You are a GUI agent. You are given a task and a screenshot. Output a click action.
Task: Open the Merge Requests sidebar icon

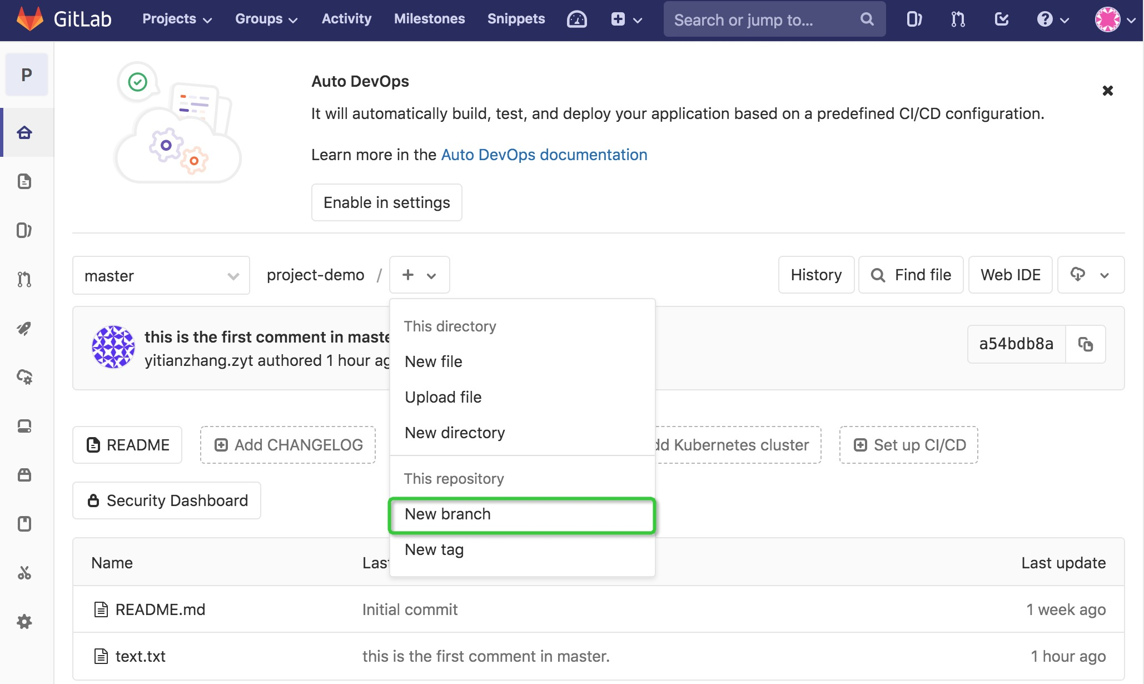tap(24, 279)
